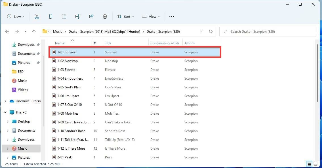Screen dimensions: 322x168
Task: Click the Drake - Scorpion (320) breadcrumb
Action: pos(163,31)
